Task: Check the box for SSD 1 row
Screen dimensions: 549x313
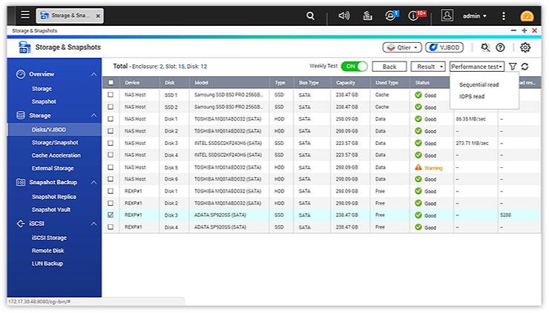Action: pos(111,95)
